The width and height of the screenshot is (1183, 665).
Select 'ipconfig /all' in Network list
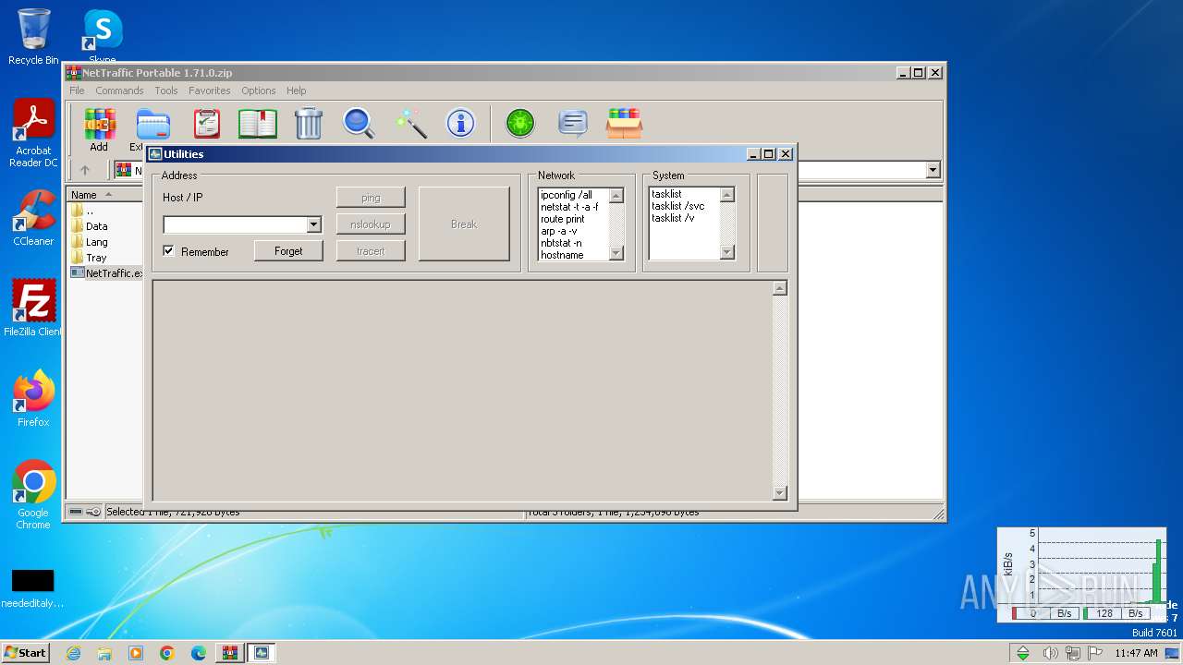567,195
